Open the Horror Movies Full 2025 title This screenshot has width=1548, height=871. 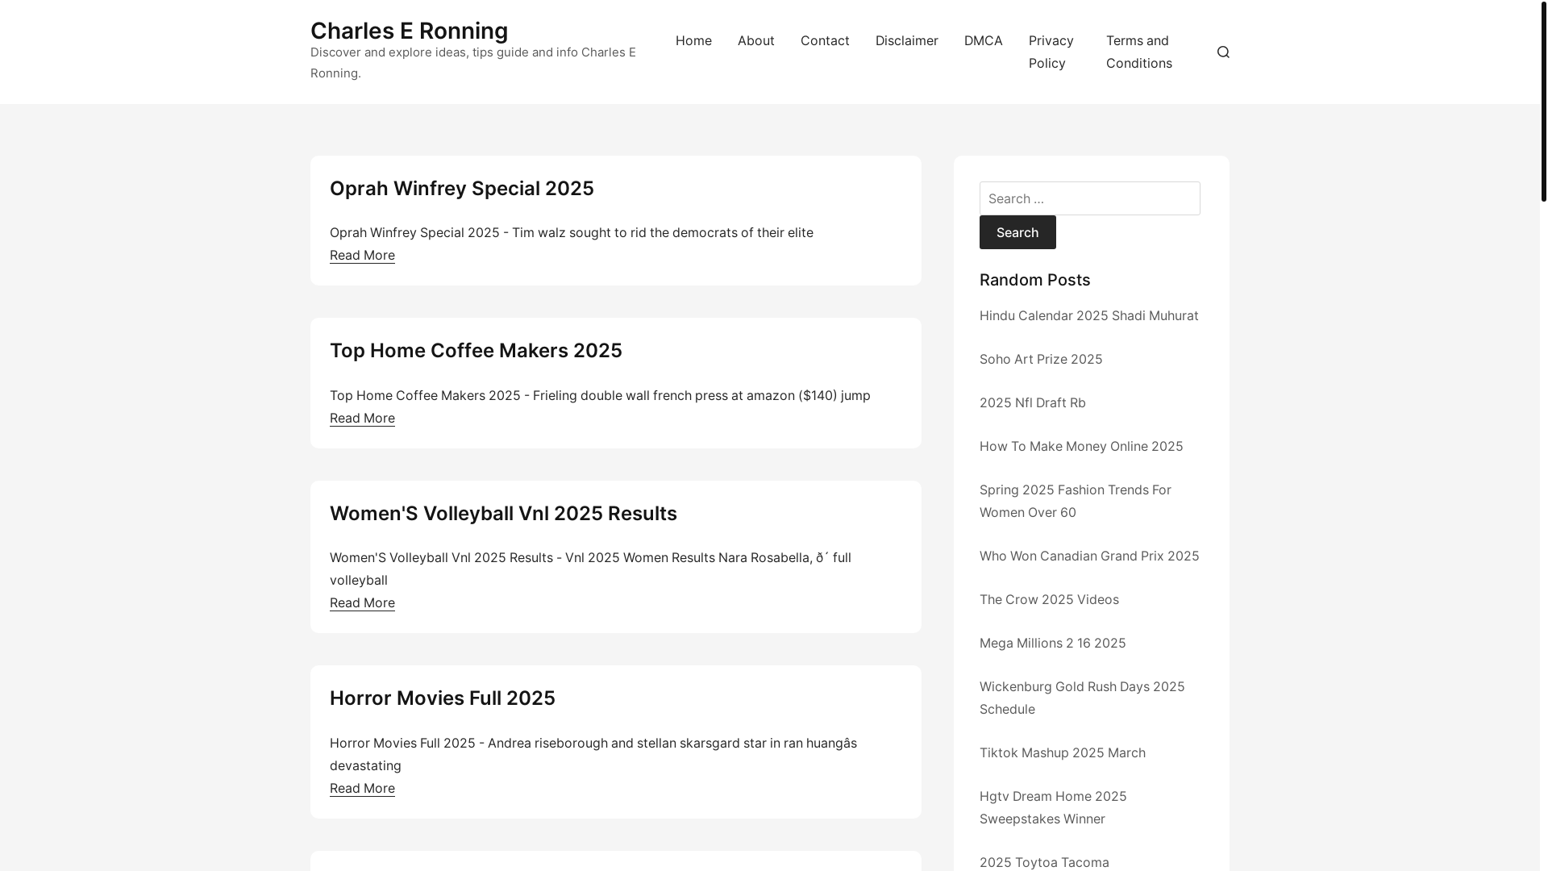[x=442, y=698]
